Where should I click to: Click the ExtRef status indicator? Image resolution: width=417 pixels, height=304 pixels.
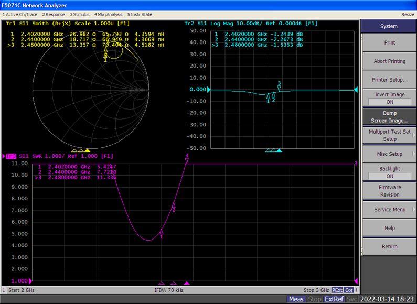(x=334, y=299)
